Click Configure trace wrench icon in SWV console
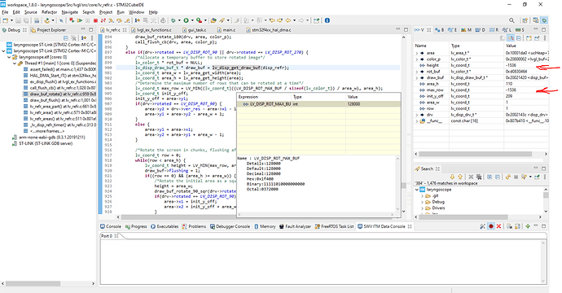This screenshot has height=293, width=562. click(x=482, y=226)
